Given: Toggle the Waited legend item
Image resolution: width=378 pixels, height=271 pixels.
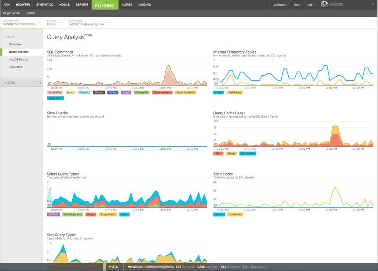Looking at the screenshot, I should pos(219,214).
